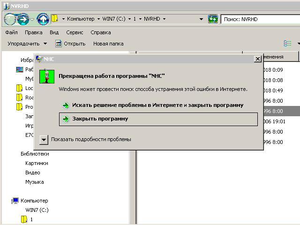Click the NHC program icon in the dialog
The height and width of the screenshot is (225, 300).
[x=47, y=76]
